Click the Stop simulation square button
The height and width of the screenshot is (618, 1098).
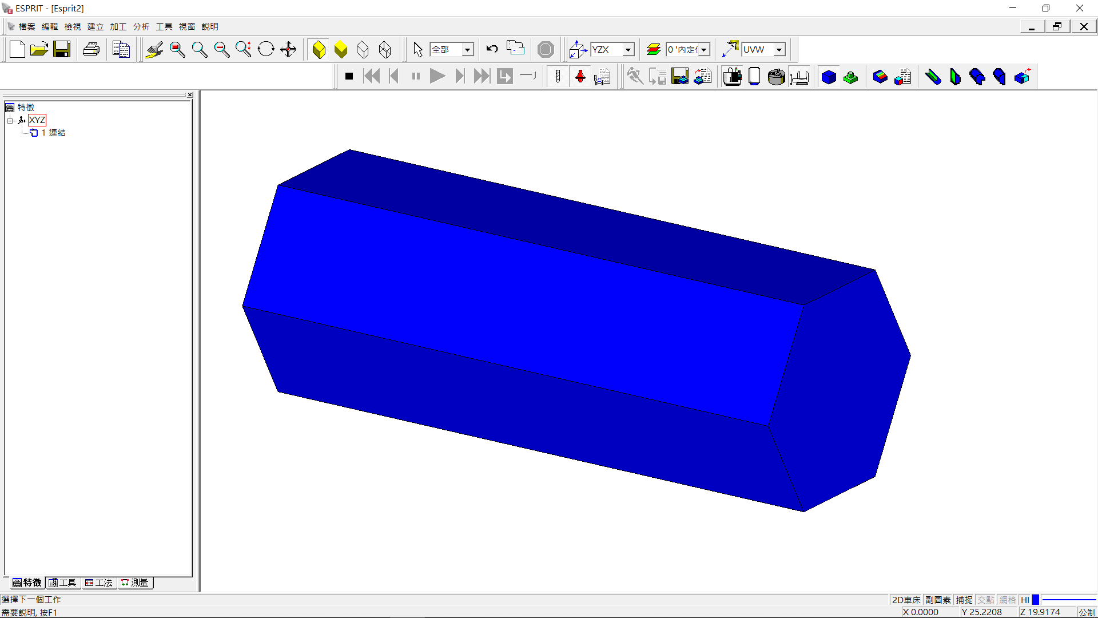click(x=349, y=76)
